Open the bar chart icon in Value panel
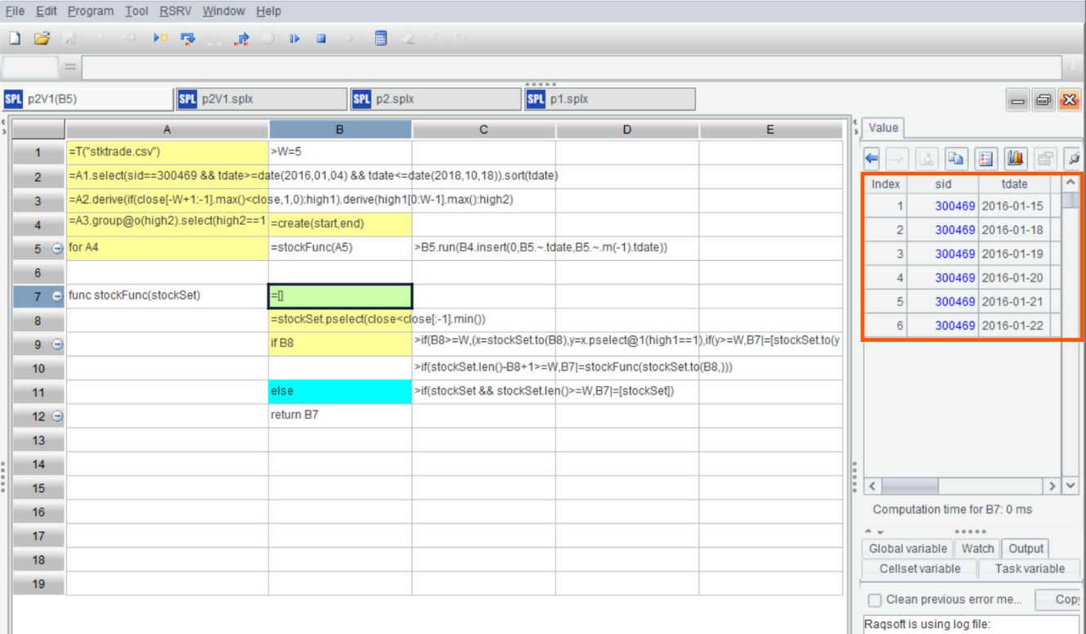 (1016, 158)
